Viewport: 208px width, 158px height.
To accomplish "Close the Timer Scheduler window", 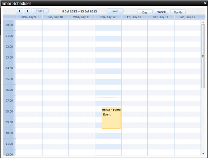I will click(x=205, y=4).
